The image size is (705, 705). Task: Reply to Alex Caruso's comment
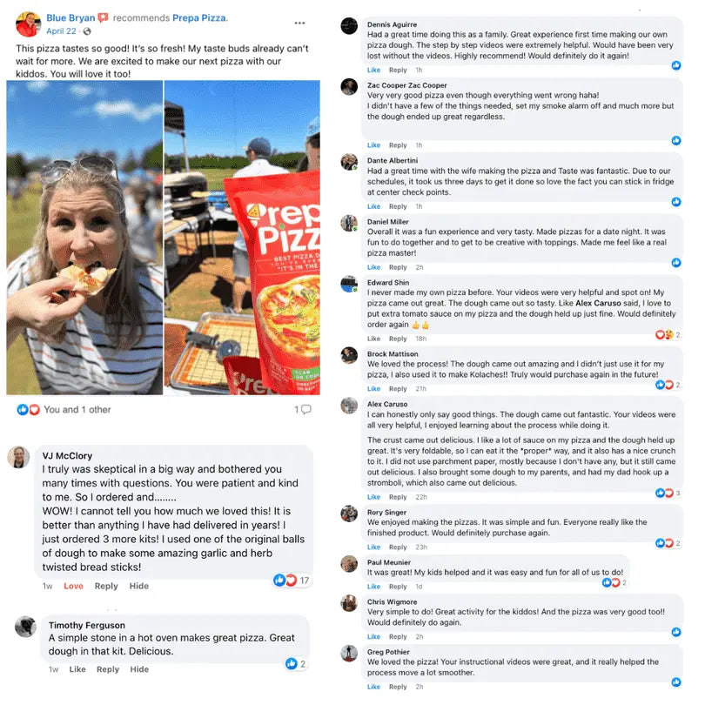[x=398, y=497]
